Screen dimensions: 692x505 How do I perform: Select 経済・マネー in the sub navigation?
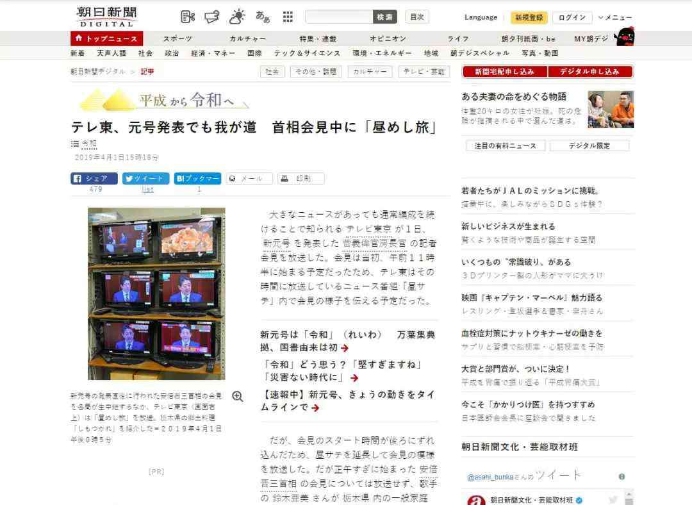pos(213,53)
